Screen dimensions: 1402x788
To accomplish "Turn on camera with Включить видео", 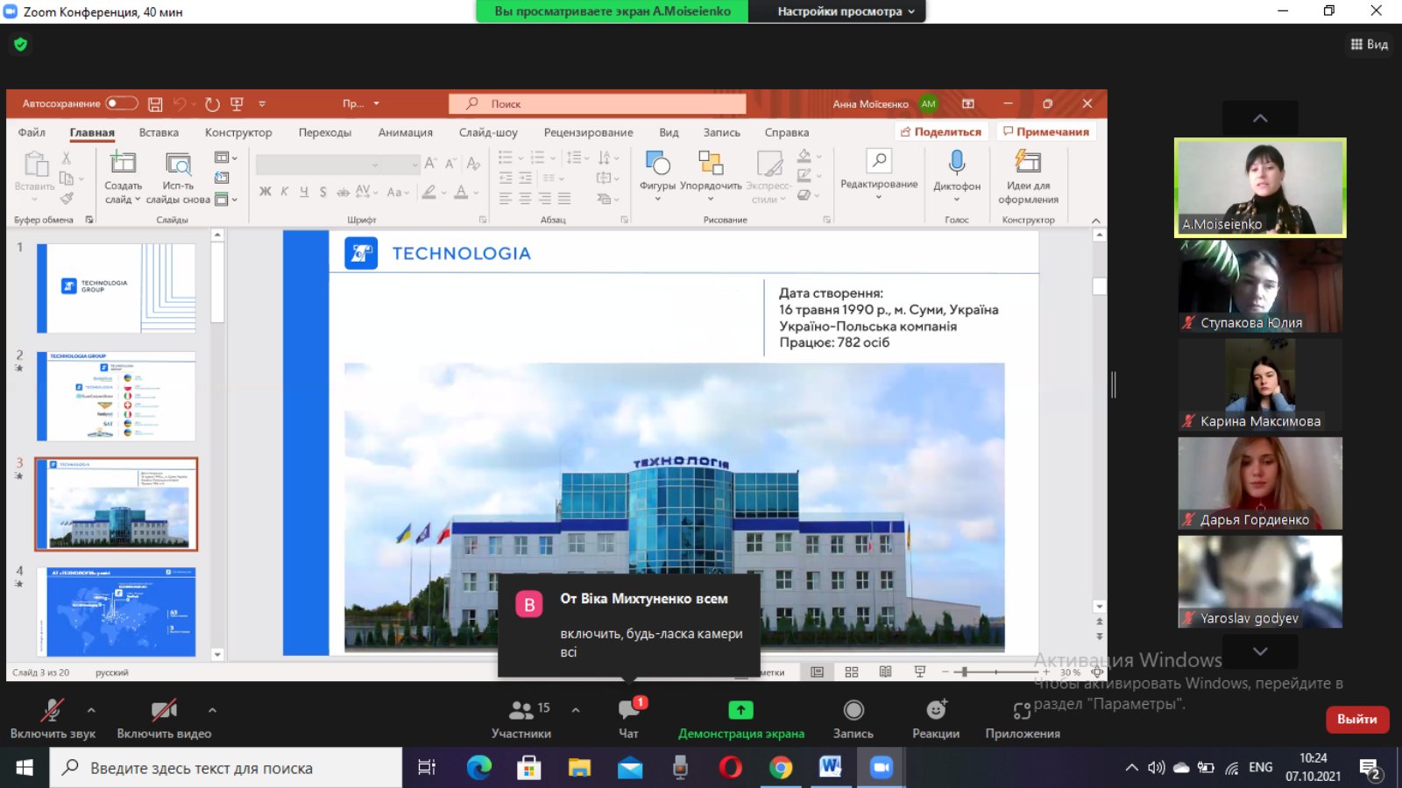I will click(164, 719).
